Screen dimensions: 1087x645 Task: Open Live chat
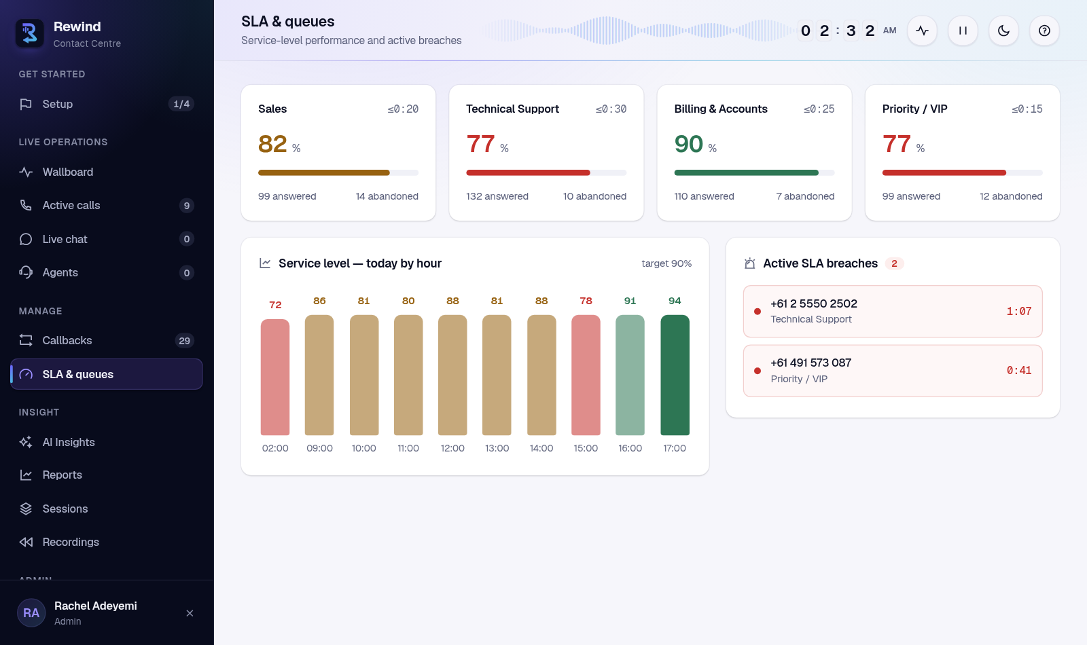(x=107, y=239)
